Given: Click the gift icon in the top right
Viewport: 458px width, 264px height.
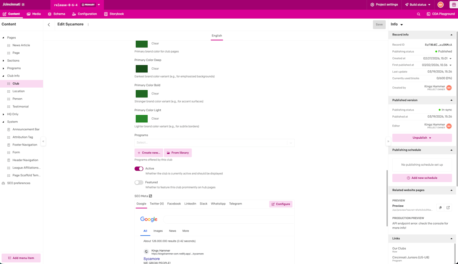Looking at the screenshot, I should (454, 5).
